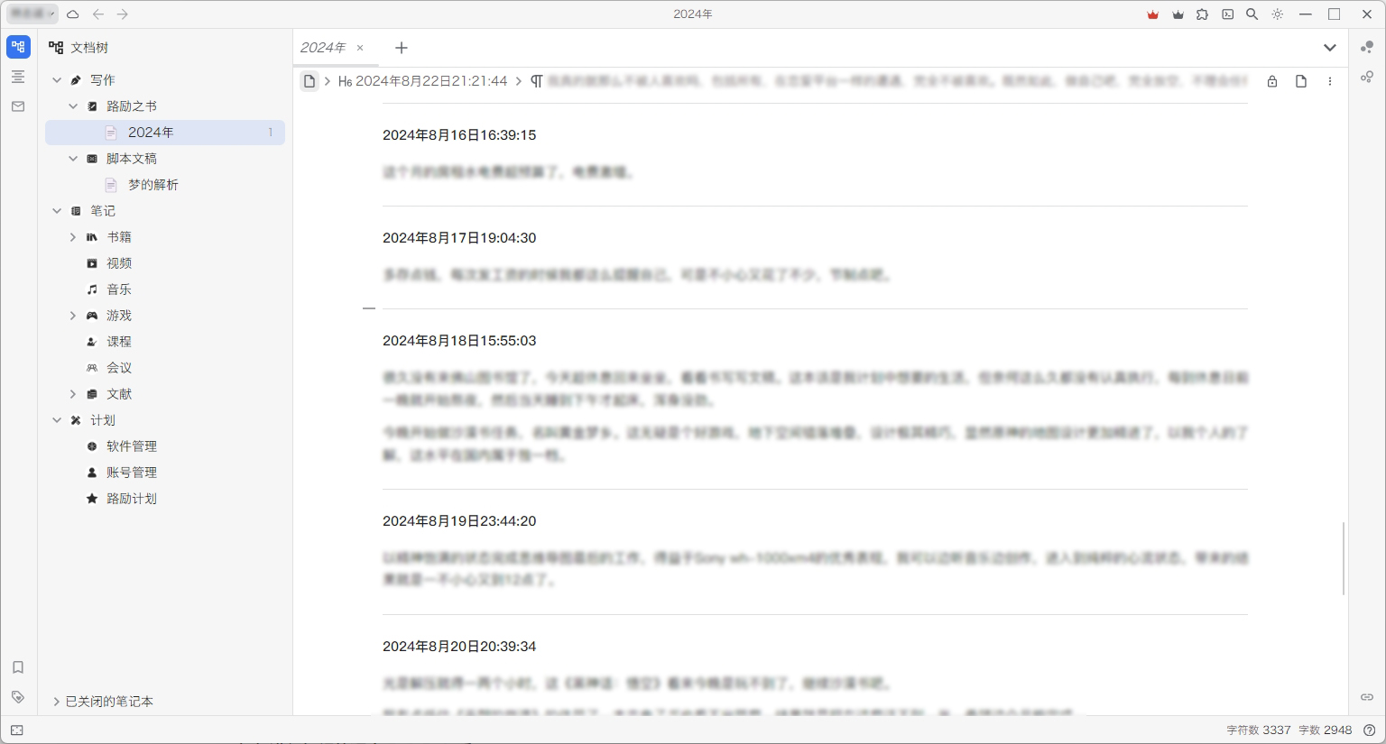Open the bookmarks dock panel
This screenshot has height=744, width=1386.
(x=18, y=667)
